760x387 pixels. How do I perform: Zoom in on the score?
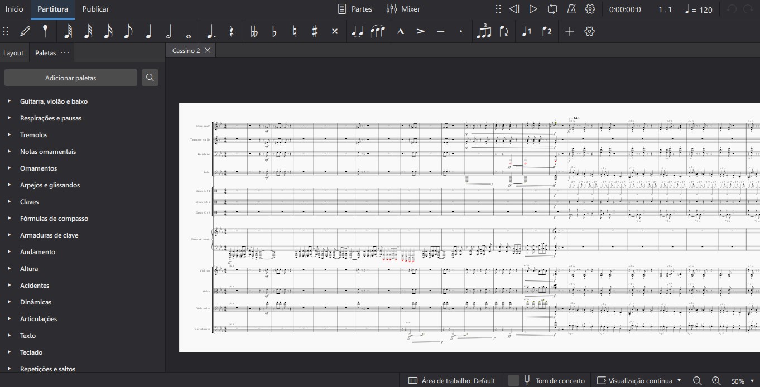tap(716, 380)
